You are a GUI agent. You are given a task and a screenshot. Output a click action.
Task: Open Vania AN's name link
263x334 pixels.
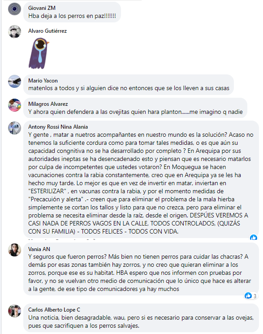click(39, 249)
